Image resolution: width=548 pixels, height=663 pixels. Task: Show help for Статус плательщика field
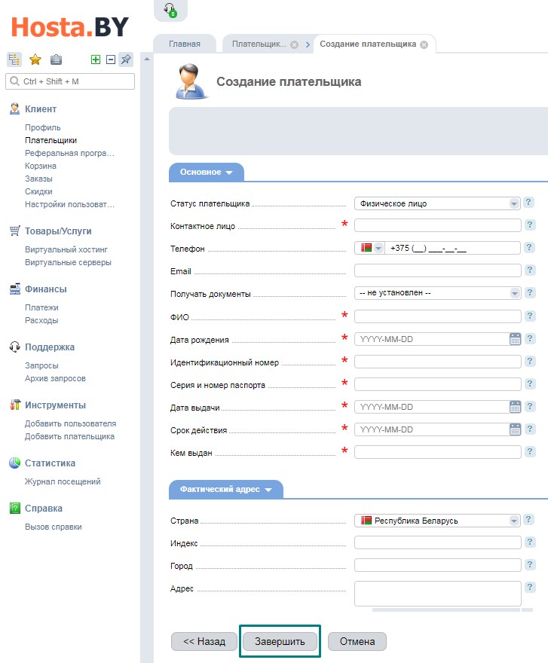[528, 203]
